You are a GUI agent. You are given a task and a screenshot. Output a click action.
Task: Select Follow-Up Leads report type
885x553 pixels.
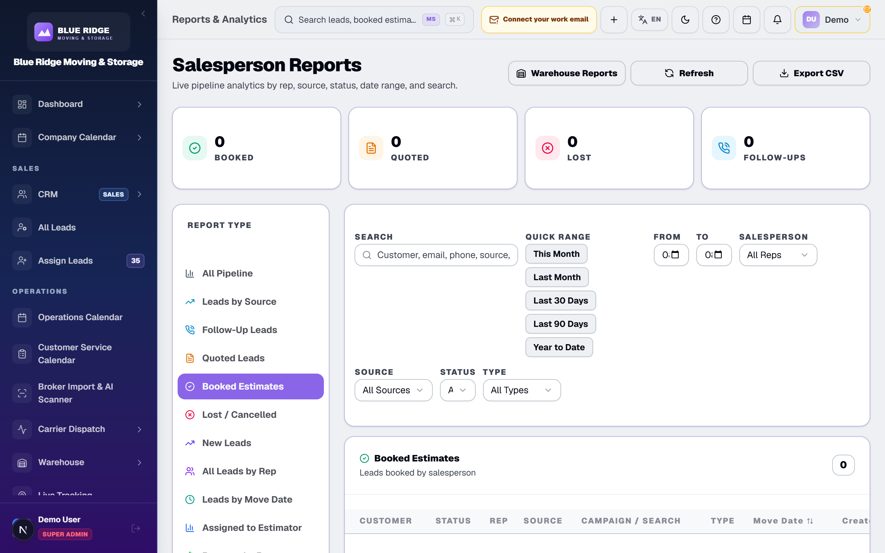(250, 330)
